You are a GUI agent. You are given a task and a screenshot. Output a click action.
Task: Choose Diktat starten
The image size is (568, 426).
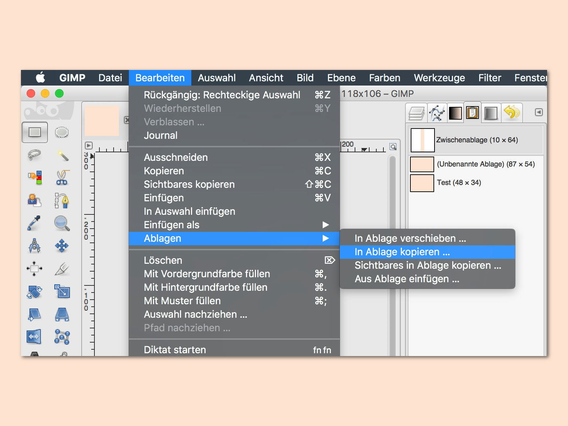(234, 350)
